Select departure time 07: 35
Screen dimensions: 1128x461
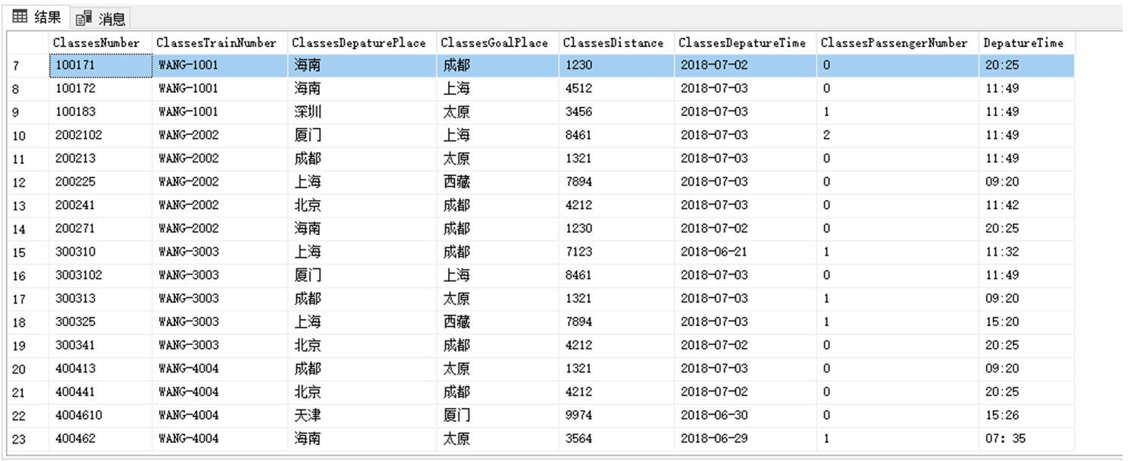tap(1026, 439)
